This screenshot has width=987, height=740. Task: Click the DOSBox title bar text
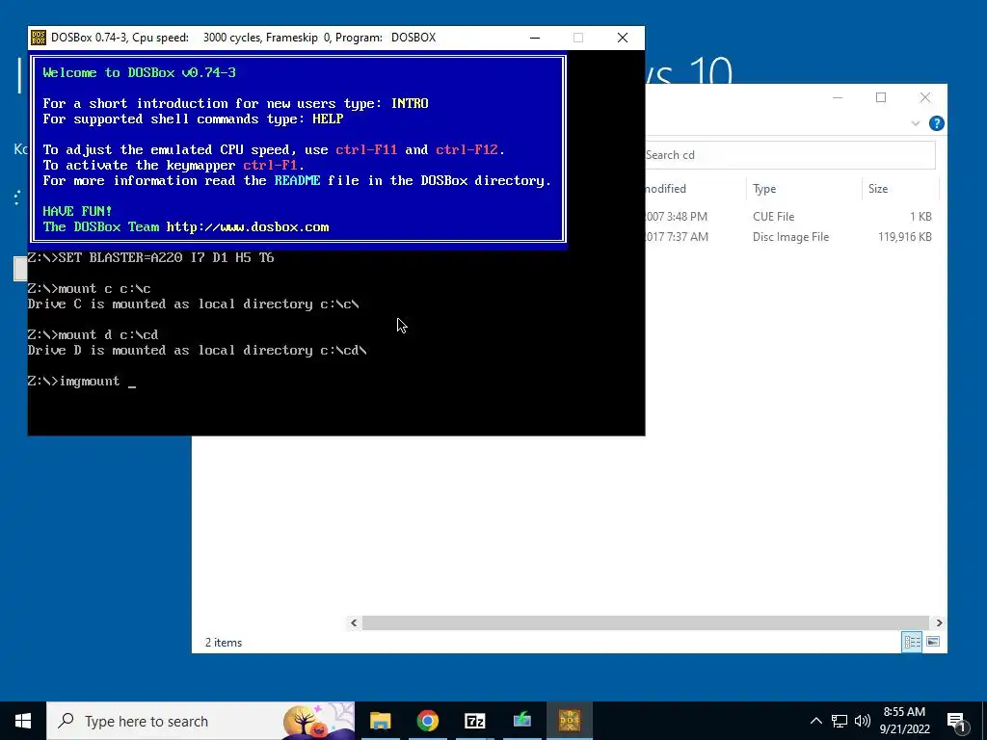[243, 38]
